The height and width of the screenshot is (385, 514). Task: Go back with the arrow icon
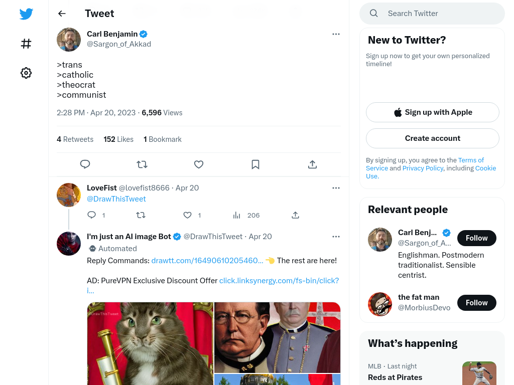coord(62,14)
